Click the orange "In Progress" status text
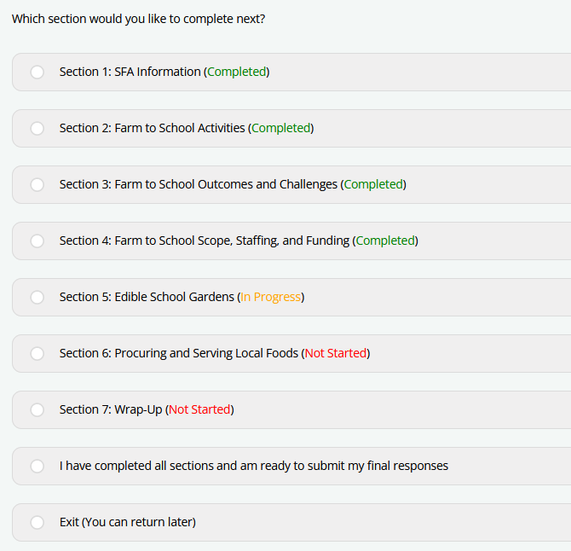This screenshot has width=571, height=551. (271, 298)
